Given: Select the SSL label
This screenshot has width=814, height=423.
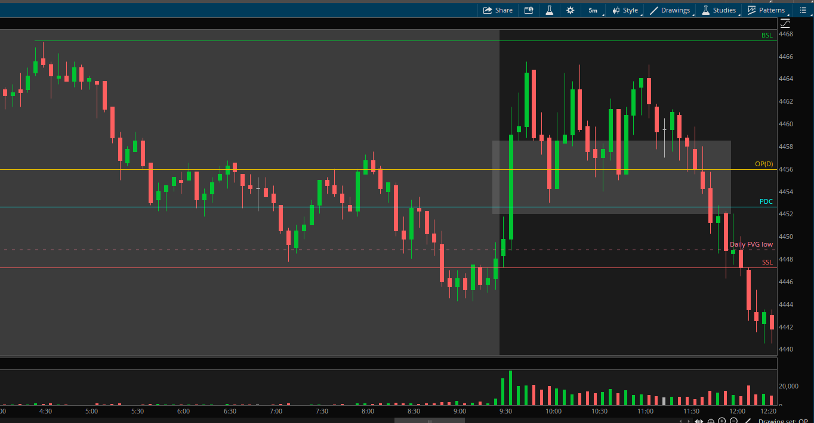Looking at the screenshot, I should click(767, 262).
